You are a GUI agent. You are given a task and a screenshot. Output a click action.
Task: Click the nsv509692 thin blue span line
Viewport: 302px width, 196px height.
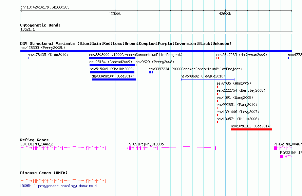pos(208,79)
